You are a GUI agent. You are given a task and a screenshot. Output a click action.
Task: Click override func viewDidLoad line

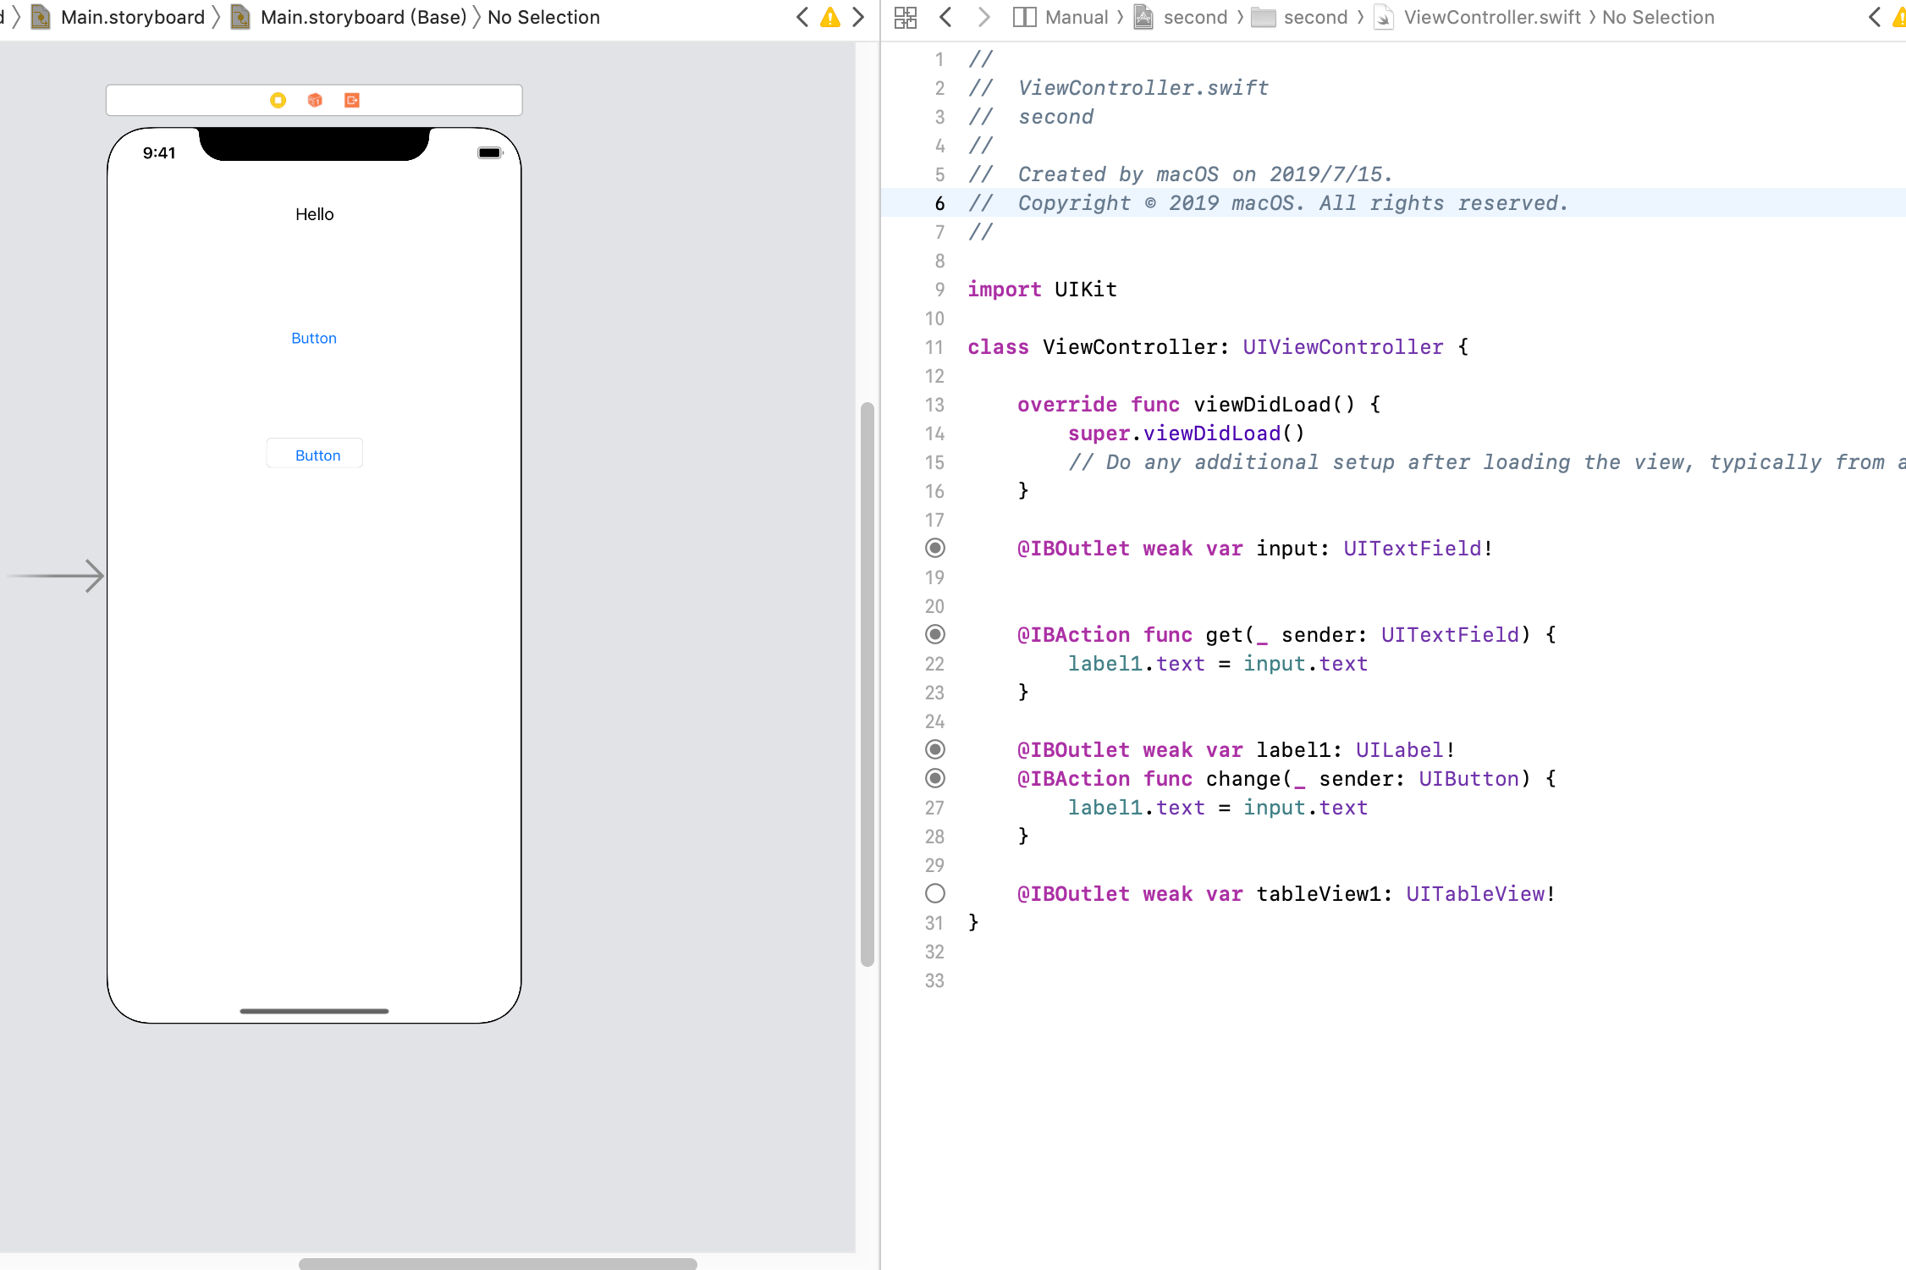coord(1199,405)
